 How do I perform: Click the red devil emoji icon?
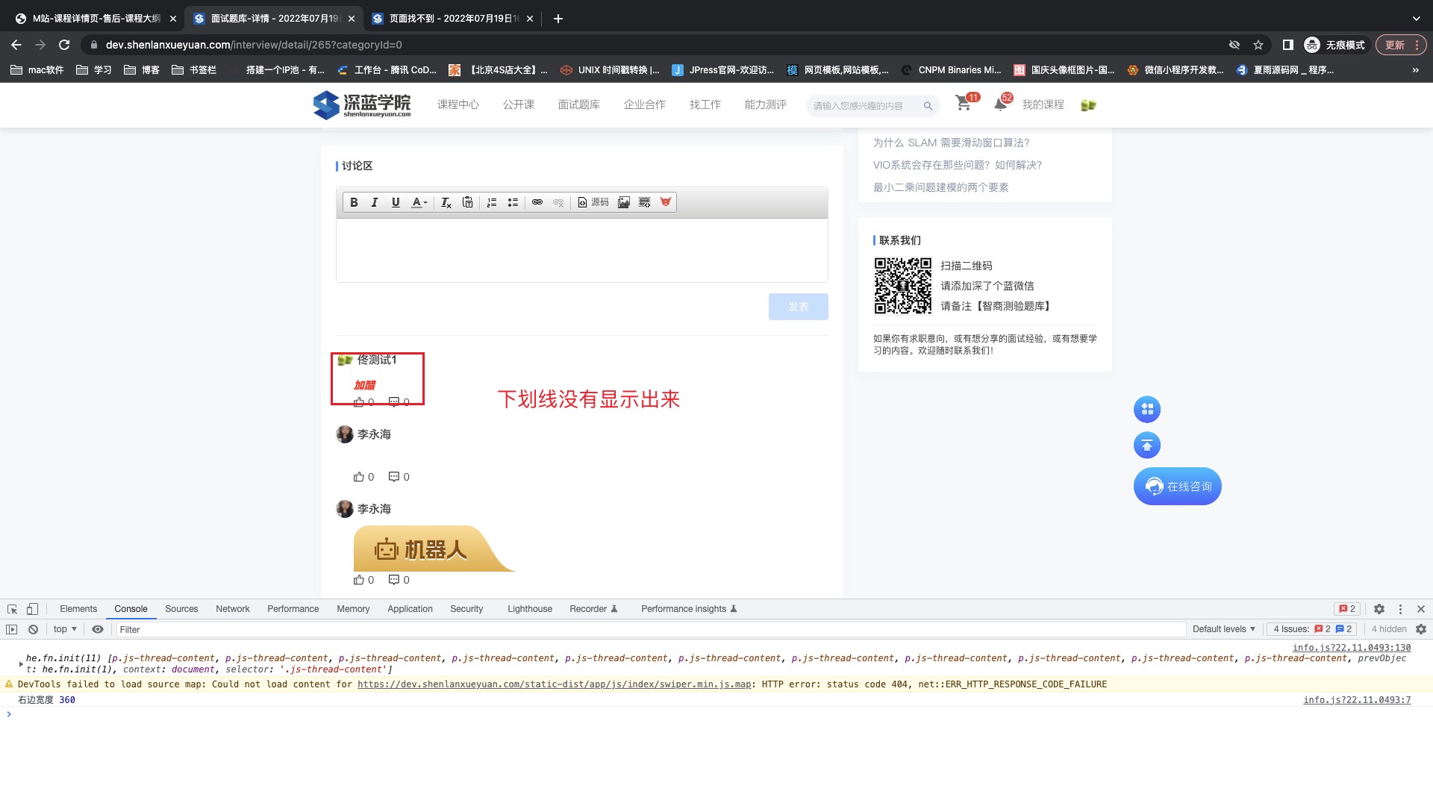pyautogui.click(x=666, y=202)
